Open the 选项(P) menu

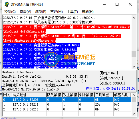pyautogui.click(x=41, y=12)
